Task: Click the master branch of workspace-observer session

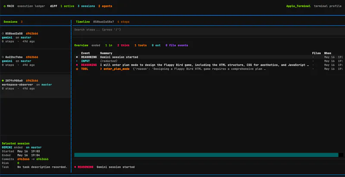Action: [x=47, y=85]
